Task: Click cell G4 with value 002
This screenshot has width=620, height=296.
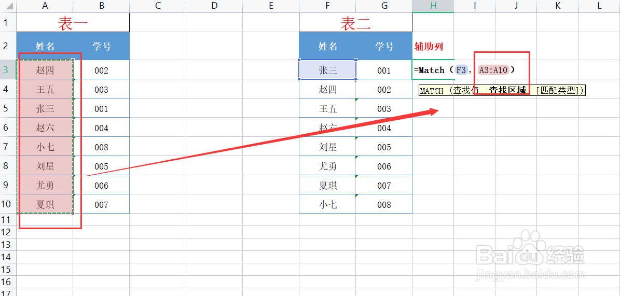Action: (x=384, y=89)
